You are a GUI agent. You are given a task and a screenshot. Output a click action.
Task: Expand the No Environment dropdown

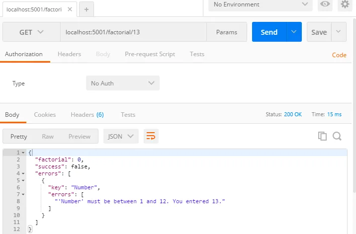[260, 4]
